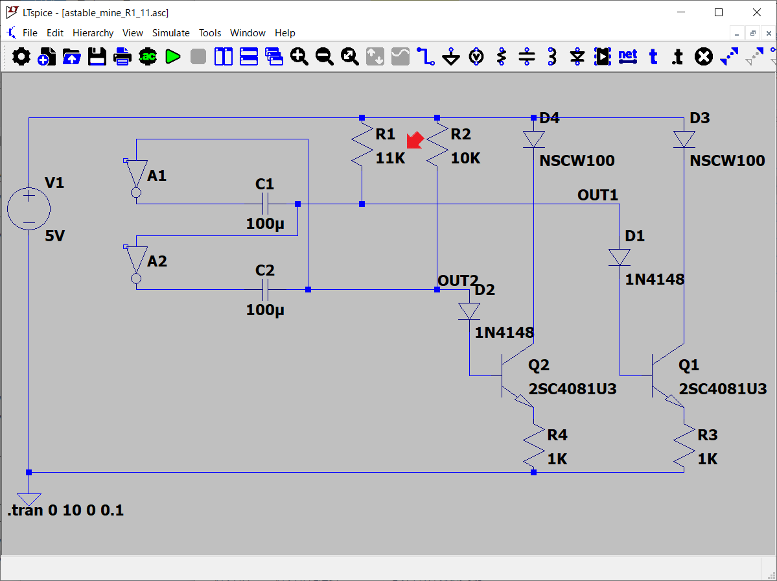Click the .tran 0 10 0 0.1 directive
Image resolution: width=777 pixels, height=581 pixels.
click(65, 510)
